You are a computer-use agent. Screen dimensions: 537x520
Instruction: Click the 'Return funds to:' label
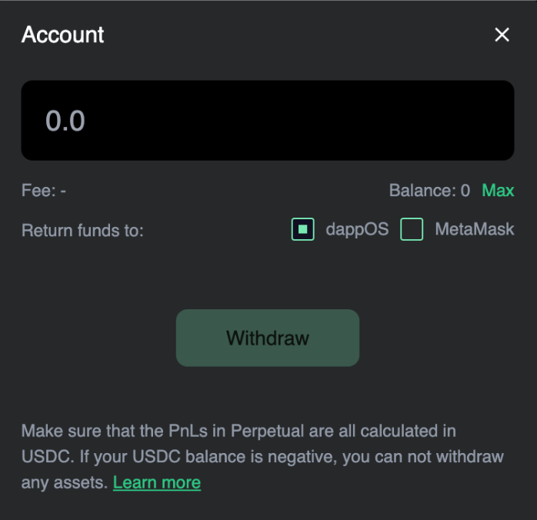click(x=82, y=230)
